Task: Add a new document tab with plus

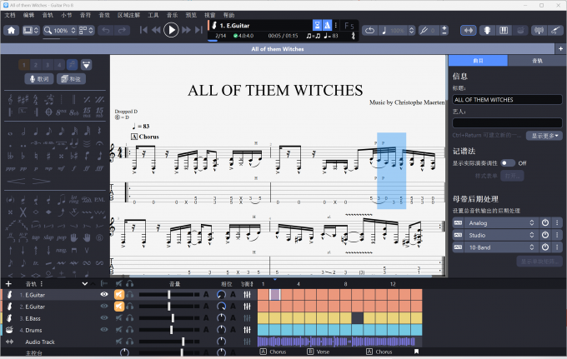Action: [x=561, y=49]
